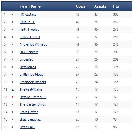Click the green up arrow beside TheRealVillains
Screen dimensions: 133x132
(13, 89)
